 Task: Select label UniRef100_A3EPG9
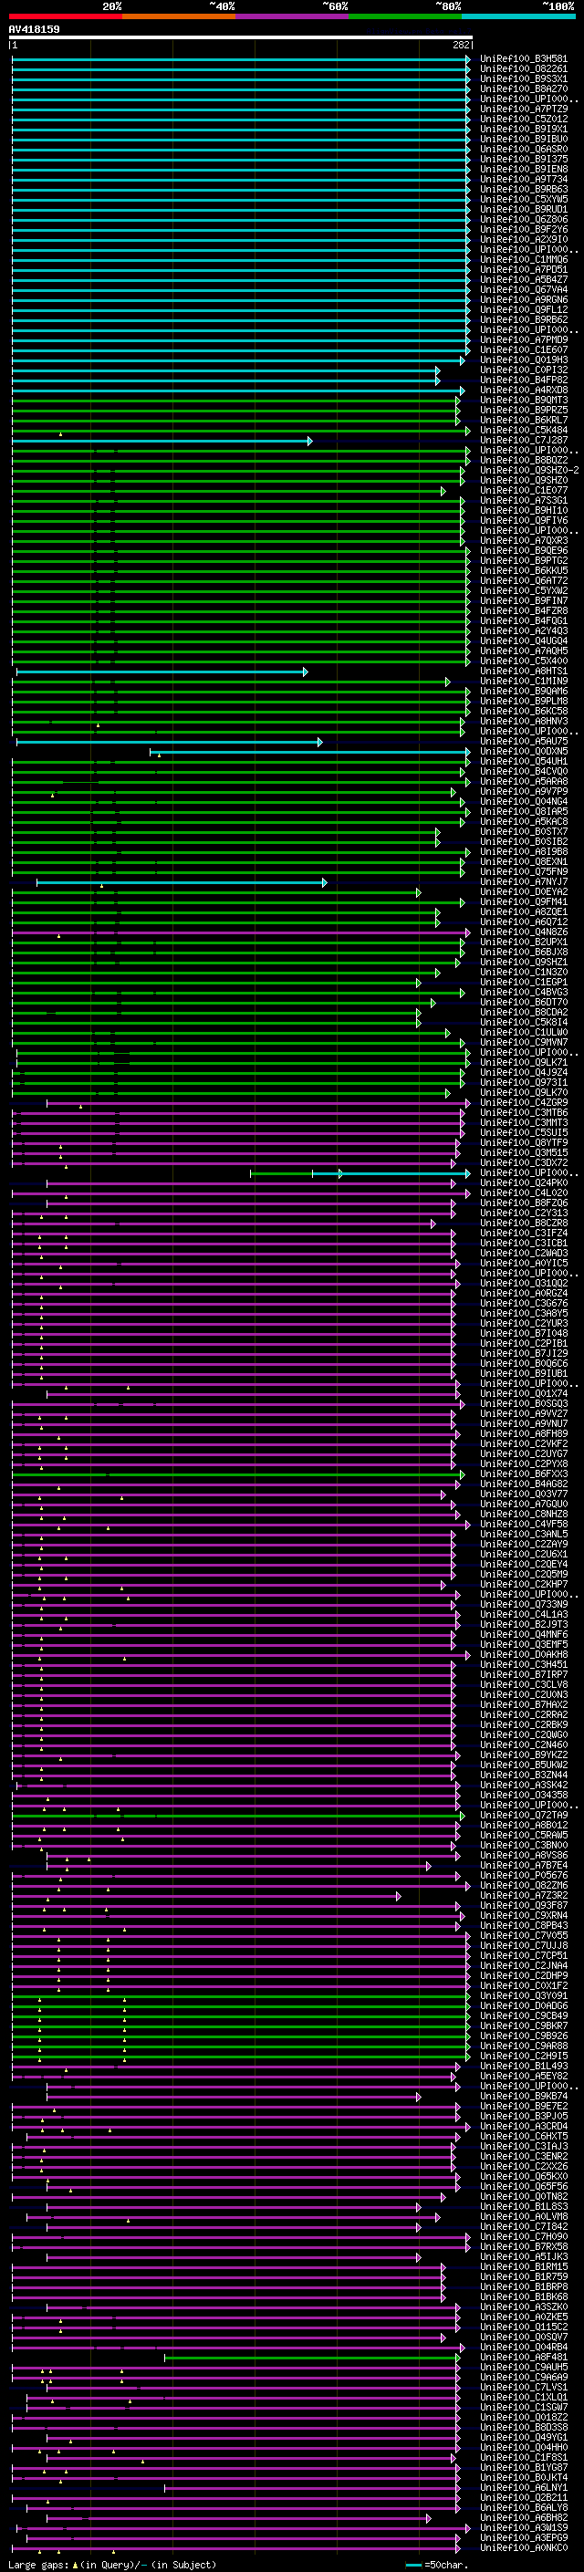tap(524, 2537)
